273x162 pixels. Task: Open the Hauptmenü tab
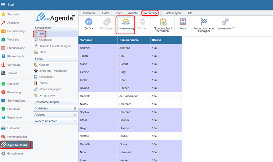(89, 13)
